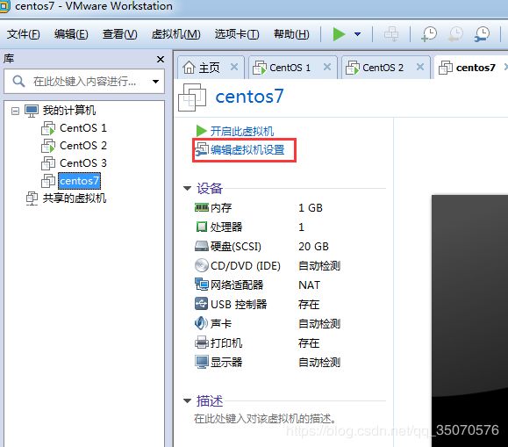Click the send Ctrl+Alt+Del toolbar icon
Viewport: 508px width, 447px height.
tap(391, 34)
